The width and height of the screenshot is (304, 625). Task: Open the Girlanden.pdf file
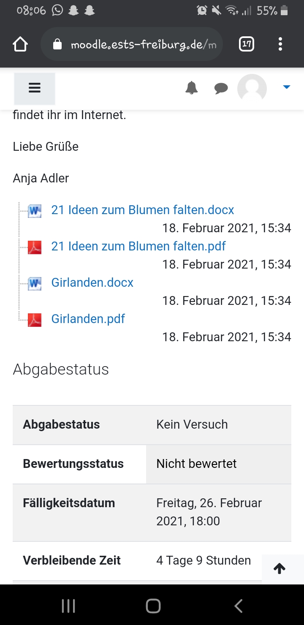(88, 319)
